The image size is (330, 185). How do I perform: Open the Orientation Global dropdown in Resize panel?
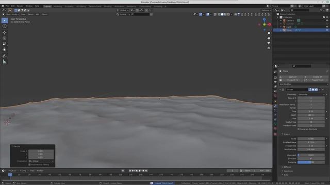[x=41, y=161]
